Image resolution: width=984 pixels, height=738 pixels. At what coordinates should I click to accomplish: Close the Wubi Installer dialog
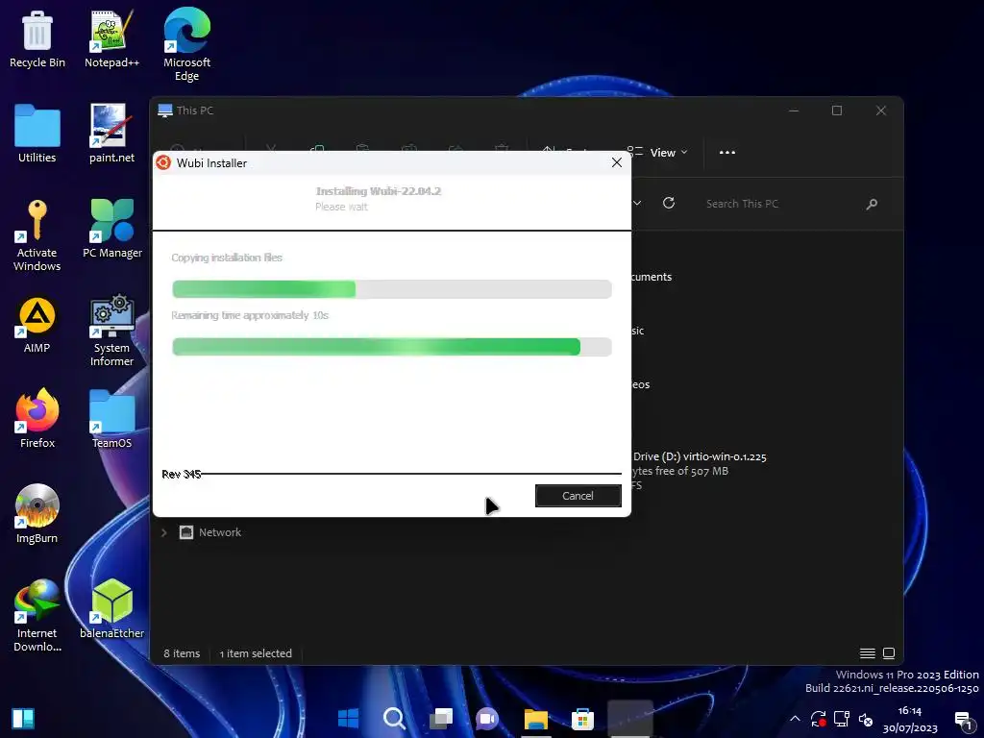click(617, 162)
